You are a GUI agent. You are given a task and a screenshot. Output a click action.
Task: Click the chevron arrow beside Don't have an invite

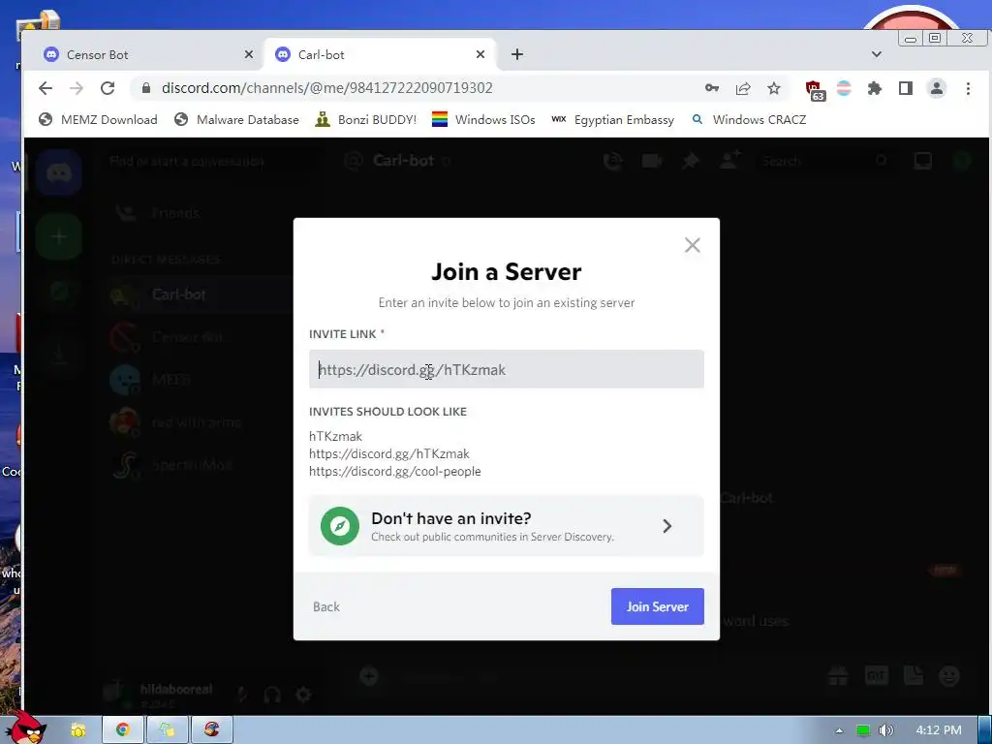666,526
